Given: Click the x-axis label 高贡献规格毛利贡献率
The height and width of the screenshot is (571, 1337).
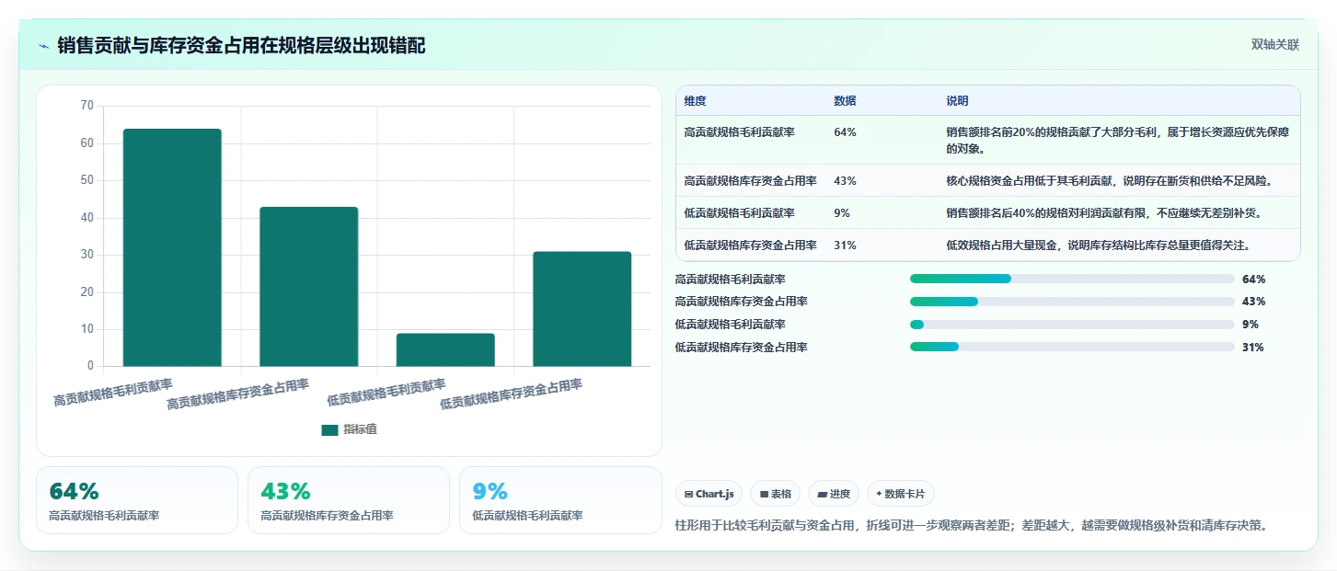Looking at the screenshot, I should tap(113, 392).
